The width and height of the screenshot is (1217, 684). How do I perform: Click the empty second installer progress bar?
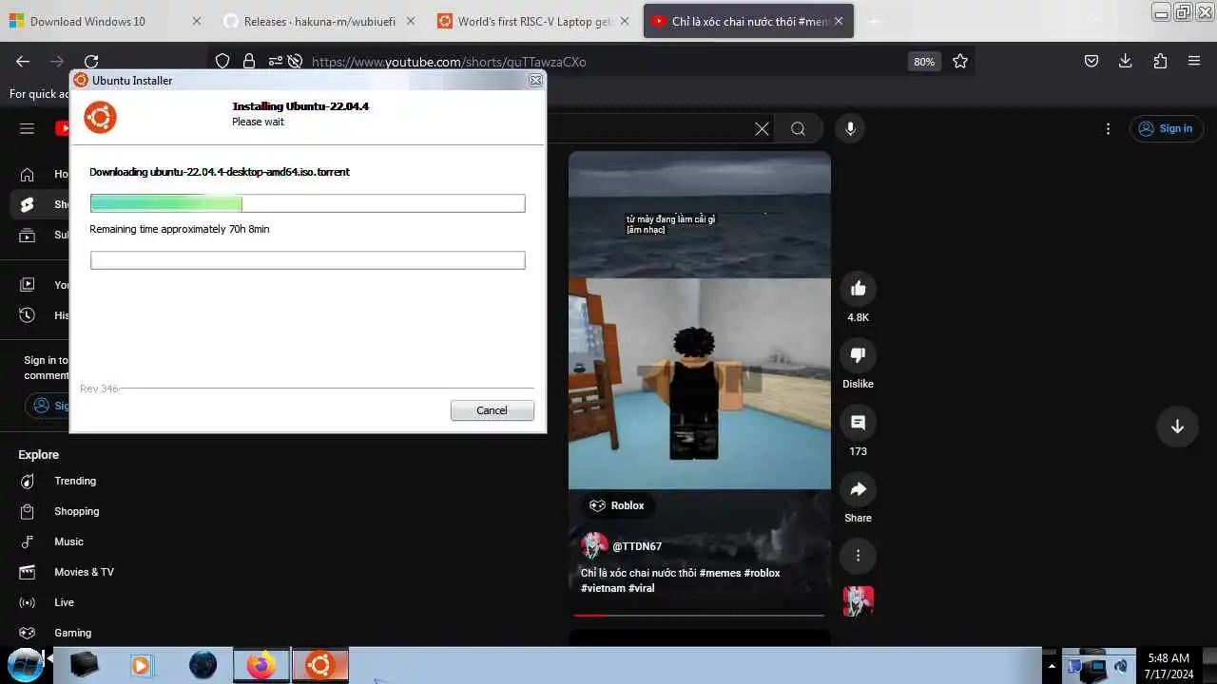pos(307,260)
